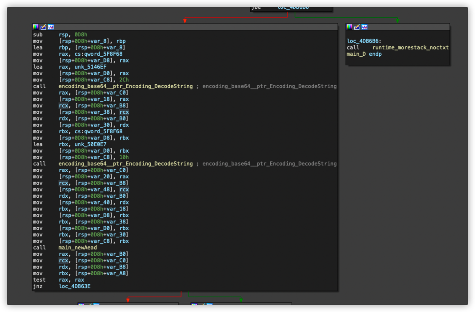
Task: Click the sub rsp, 0D8h instruction
Action: tap(60, 34)
